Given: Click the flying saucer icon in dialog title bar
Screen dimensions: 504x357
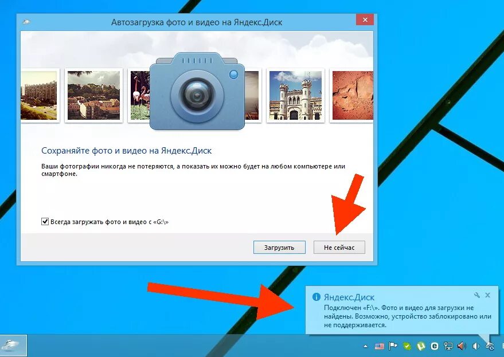Looking at the screenshot, I should (27, 22).
